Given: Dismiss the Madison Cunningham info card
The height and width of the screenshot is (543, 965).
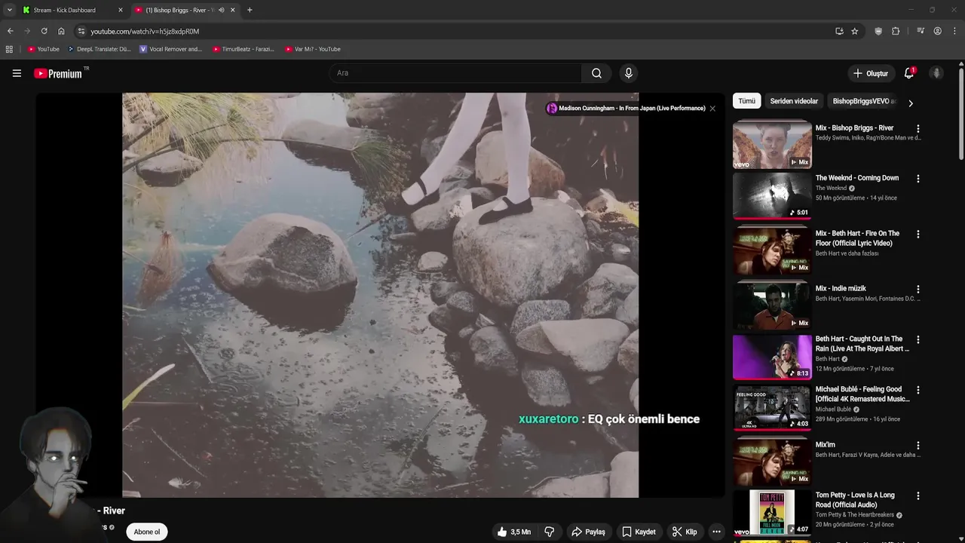Looking at the screenshot, I should (712, 109).
